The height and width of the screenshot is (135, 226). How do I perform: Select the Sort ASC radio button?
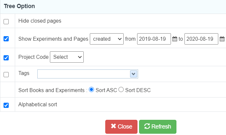(x=91, y=89)
